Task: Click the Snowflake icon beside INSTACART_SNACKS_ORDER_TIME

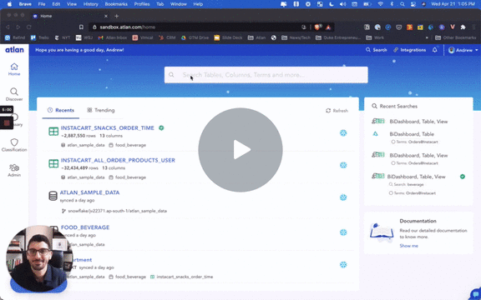Action: (343, 132)
